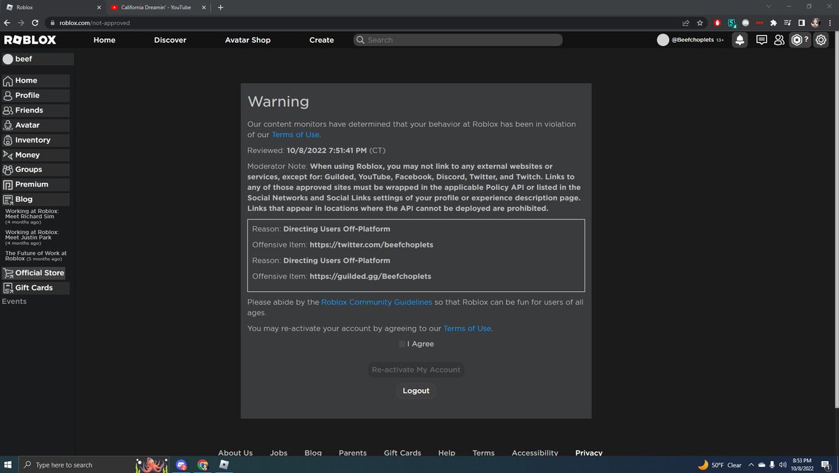This screenshot has width=839, height=473.
Task: Open the media controls icon in Chrome
Action: click(x=787, y=22)
